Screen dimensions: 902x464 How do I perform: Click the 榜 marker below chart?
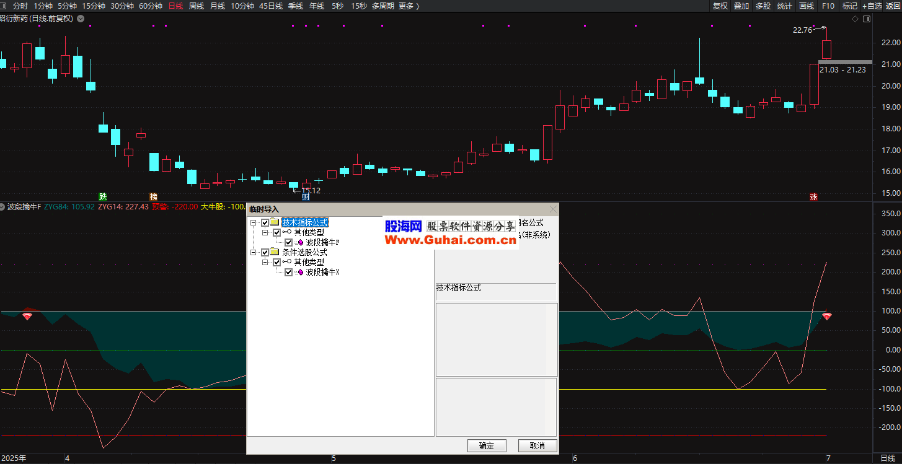pos(153,197)
